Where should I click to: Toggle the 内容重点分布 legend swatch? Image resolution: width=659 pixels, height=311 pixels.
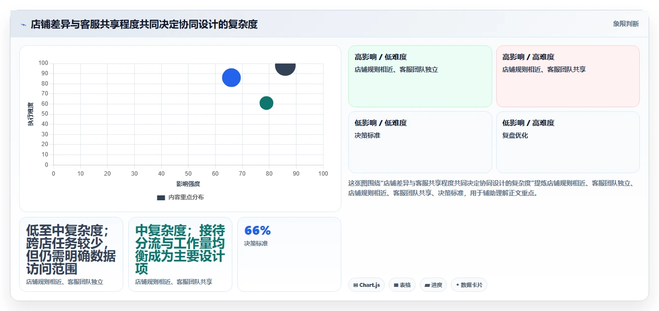pyautogui.click(x=161, y=197)
